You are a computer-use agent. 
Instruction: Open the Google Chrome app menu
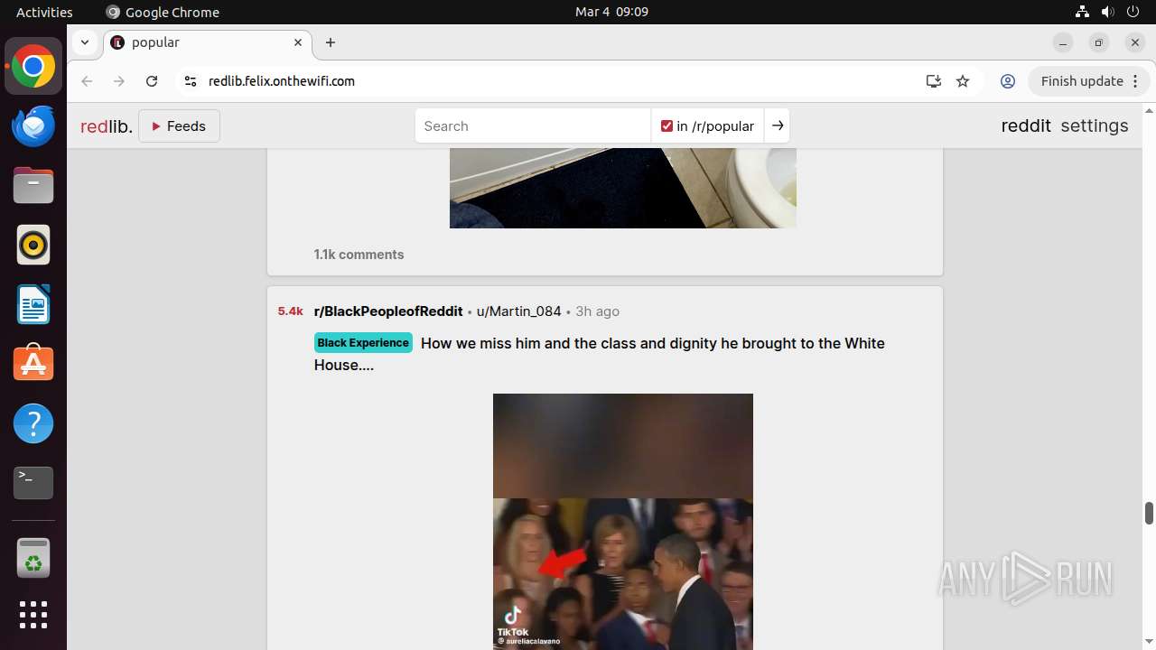[163, 12]
